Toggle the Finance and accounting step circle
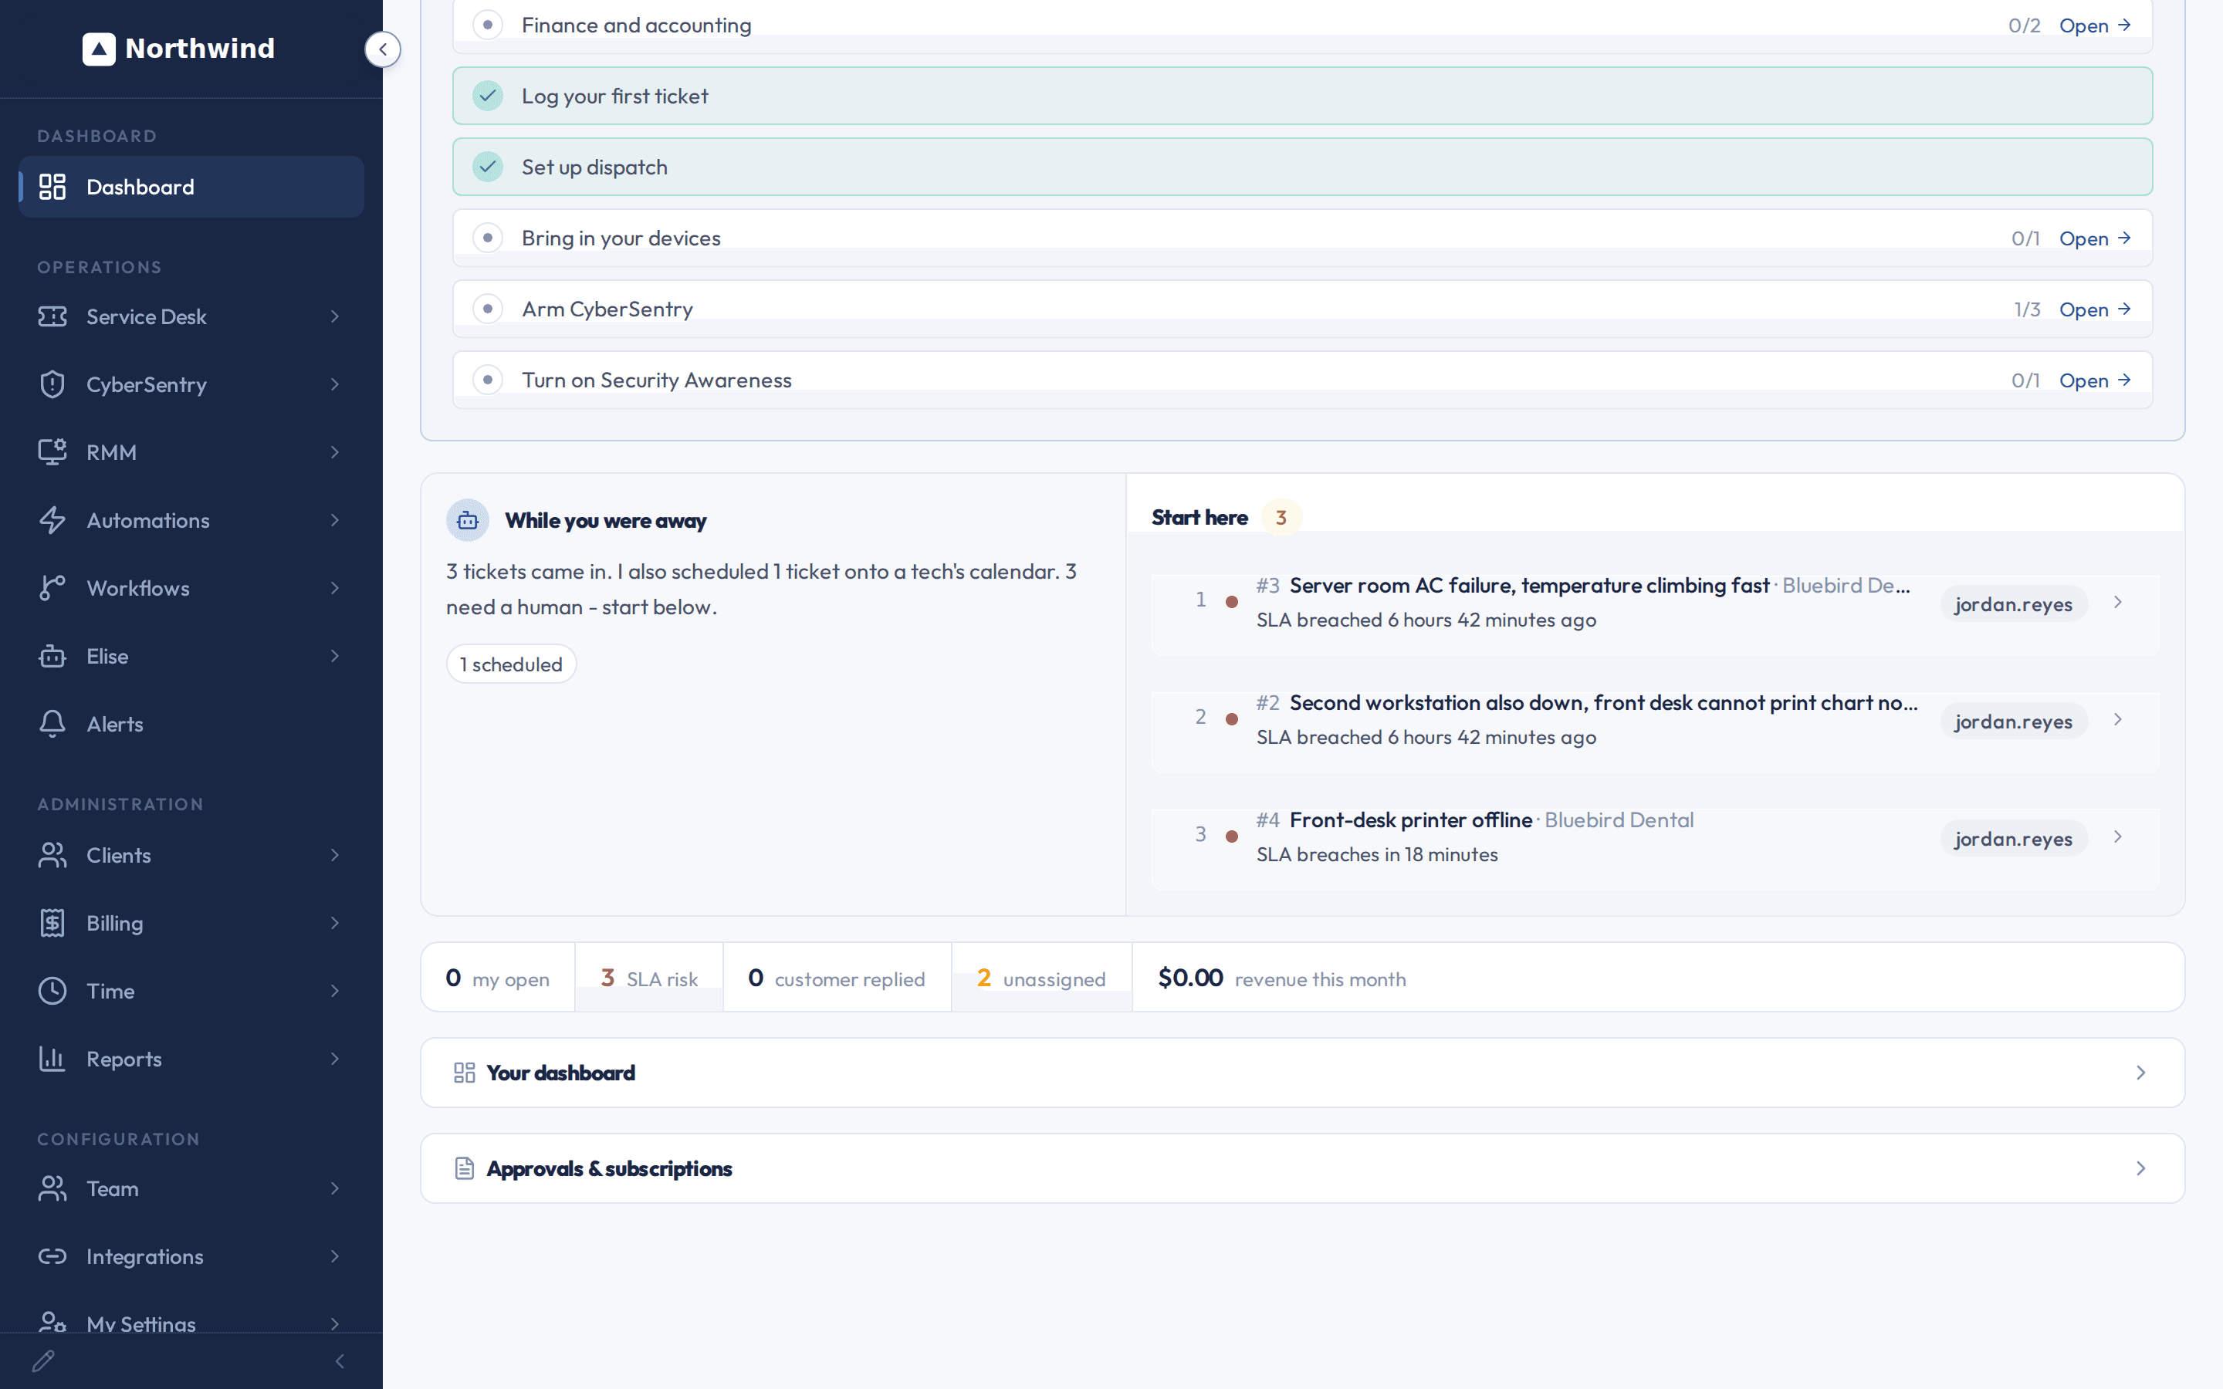Viewport: 2223px width, 1389px height. pos(488,25)
